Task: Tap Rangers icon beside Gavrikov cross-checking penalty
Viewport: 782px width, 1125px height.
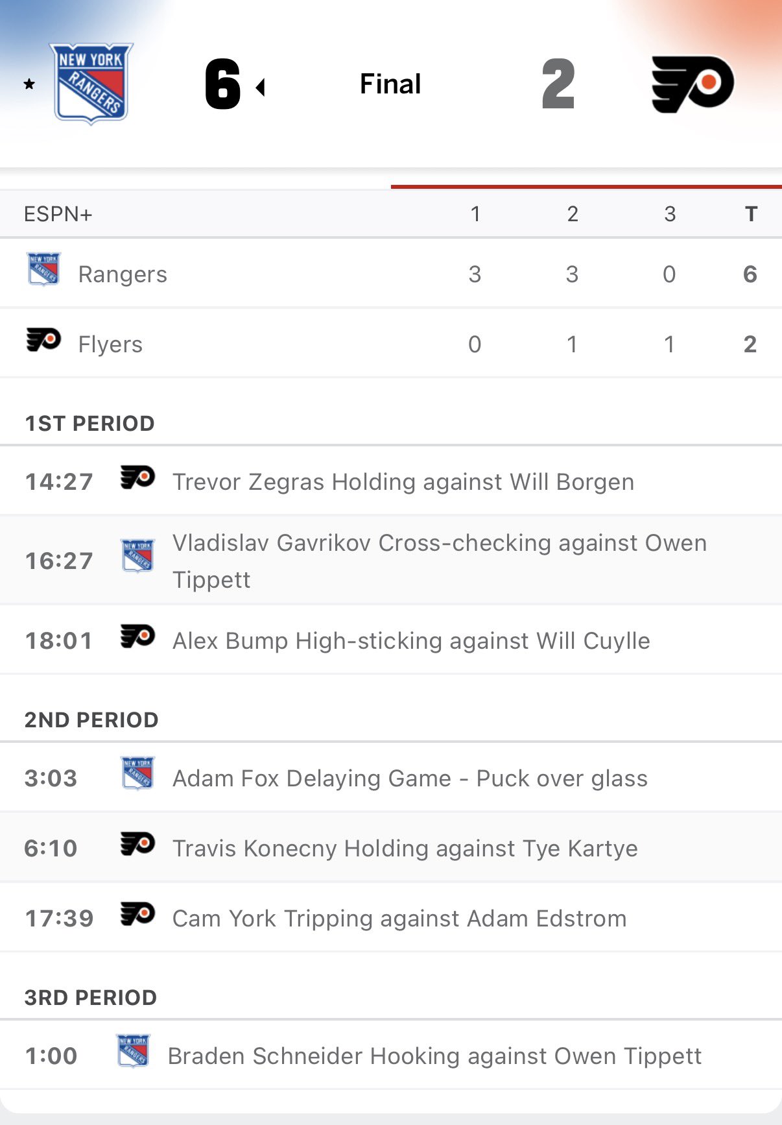Action: (137, 556)
